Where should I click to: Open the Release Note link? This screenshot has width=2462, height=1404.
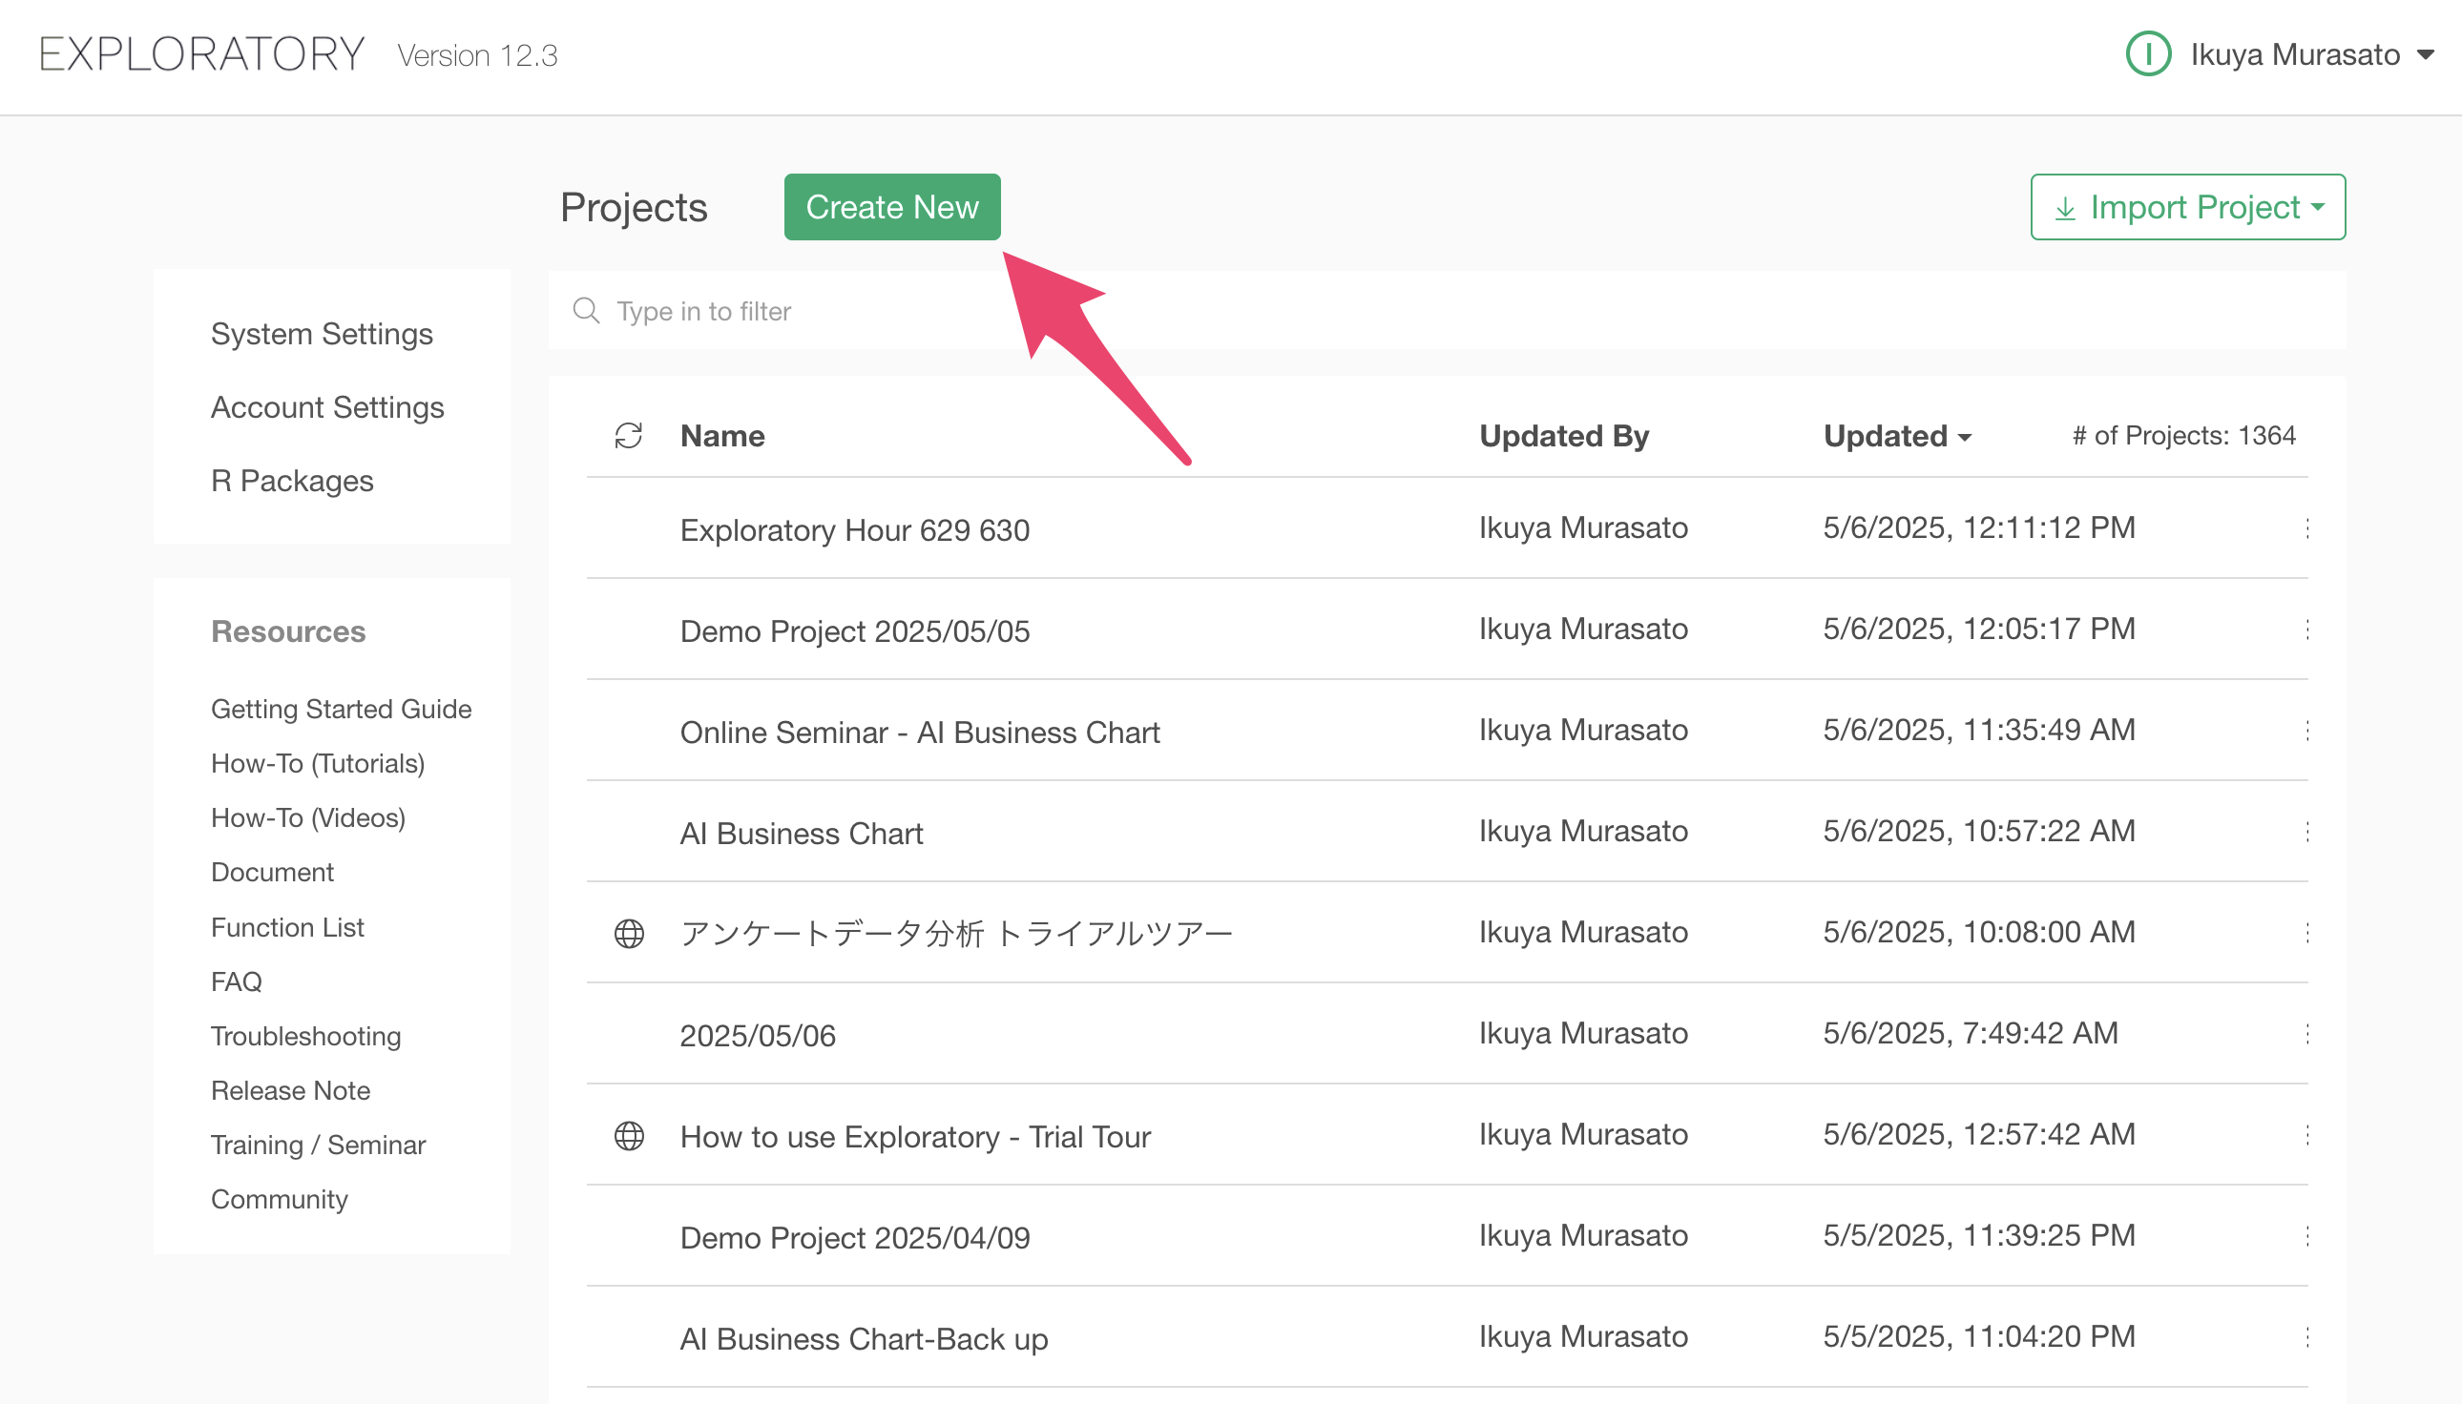tap(290, 1089)
